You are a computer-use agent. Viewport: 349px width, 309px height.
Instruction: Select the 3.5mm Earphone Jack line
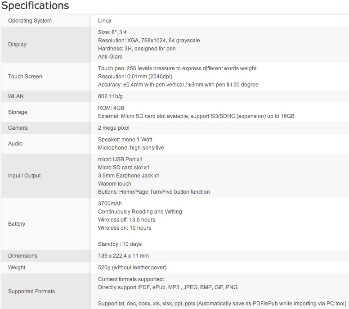tap(129, 176)
